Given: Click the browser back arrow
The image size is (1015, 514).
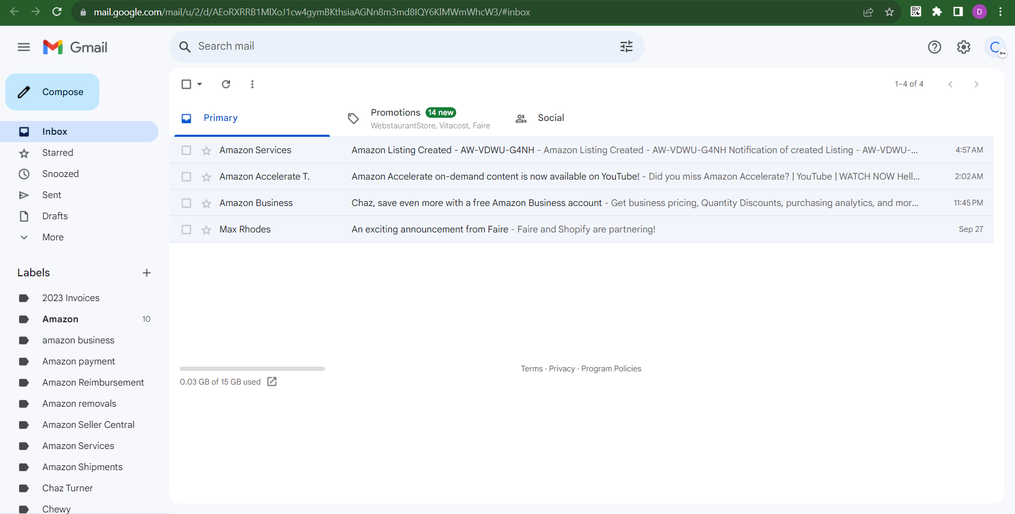Looking at the screenshot, I should tap(14, 12).
